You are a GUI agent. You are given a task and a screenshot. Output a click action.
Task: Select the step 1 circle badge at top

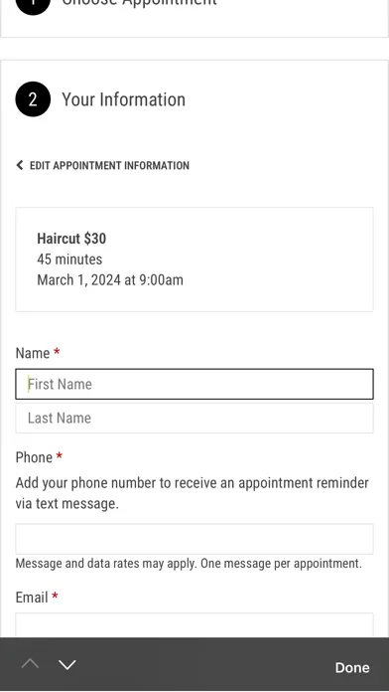pyautogui.click(x=33, y=5)
